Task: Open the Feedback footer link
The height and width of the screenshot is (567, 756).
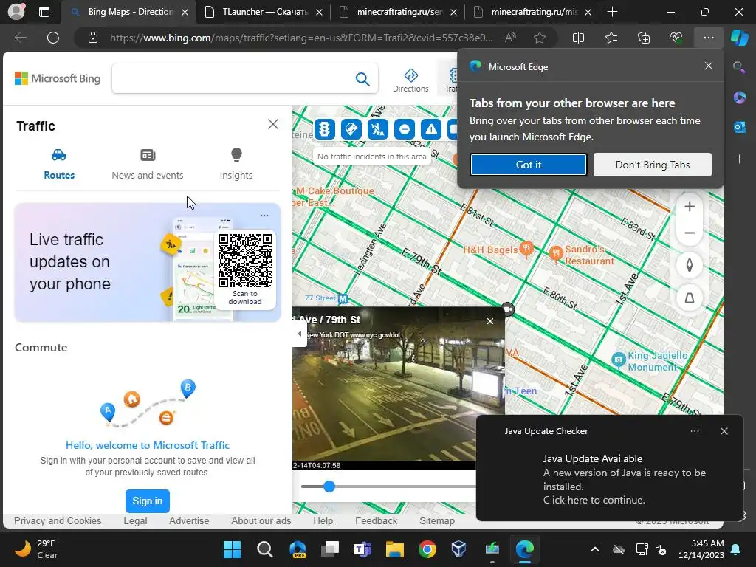Action: pos(376,520)
